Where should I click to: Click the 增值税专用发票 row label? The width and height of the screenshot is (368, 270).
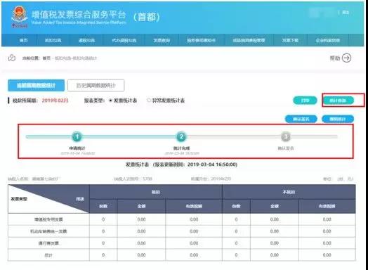(48, 219)
